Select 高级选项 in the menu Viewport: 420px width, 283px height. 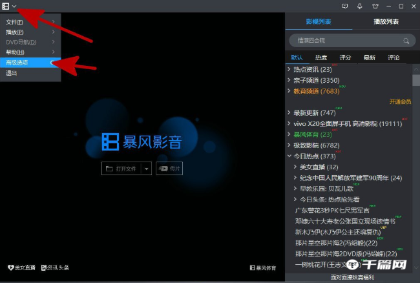(30, 63)
